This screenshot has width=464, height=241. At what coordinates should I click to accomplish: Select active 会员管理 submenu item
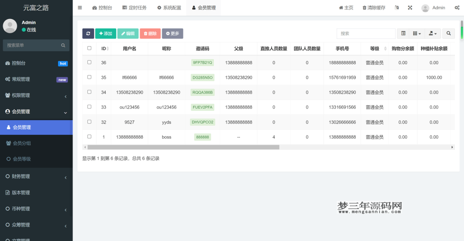pyautogui.click(x=36, y=128)
